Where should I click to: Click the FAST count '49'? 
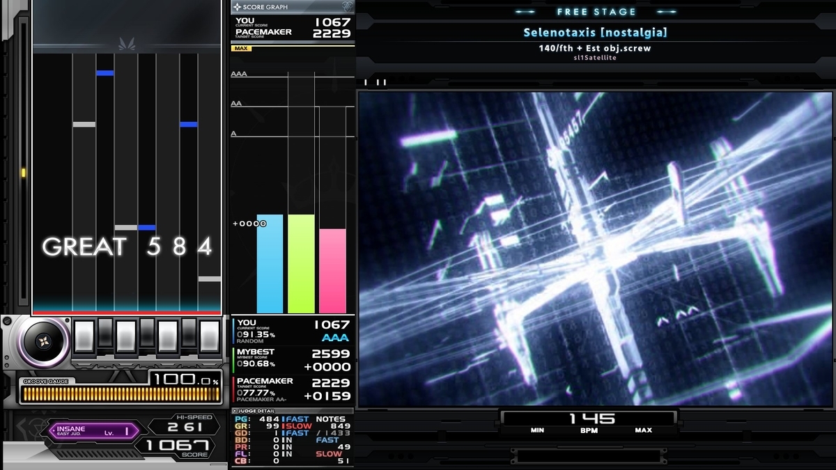[344, 447]
